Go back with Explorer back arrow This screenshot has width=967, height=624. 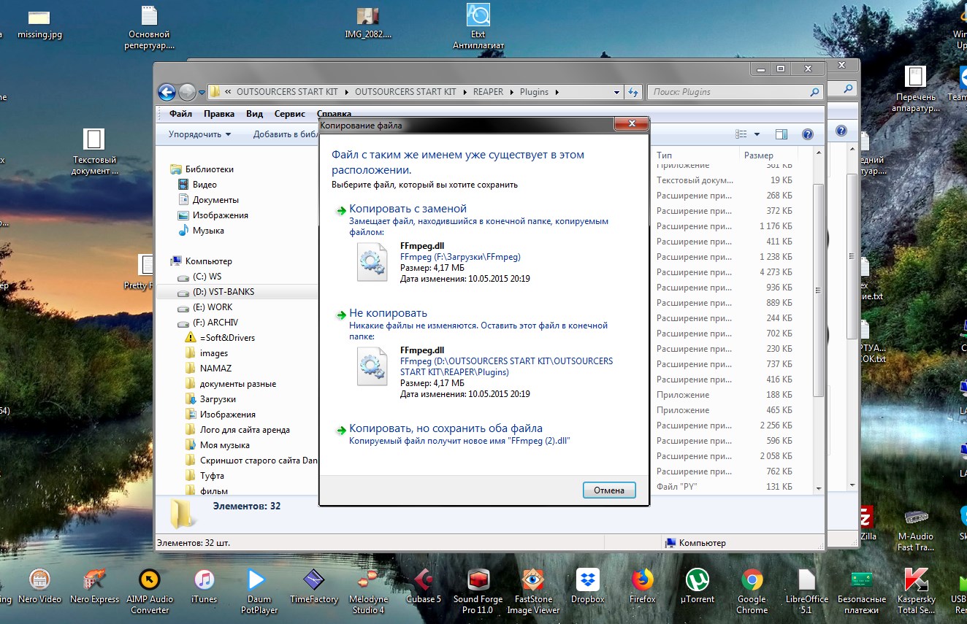pos(167,92)
